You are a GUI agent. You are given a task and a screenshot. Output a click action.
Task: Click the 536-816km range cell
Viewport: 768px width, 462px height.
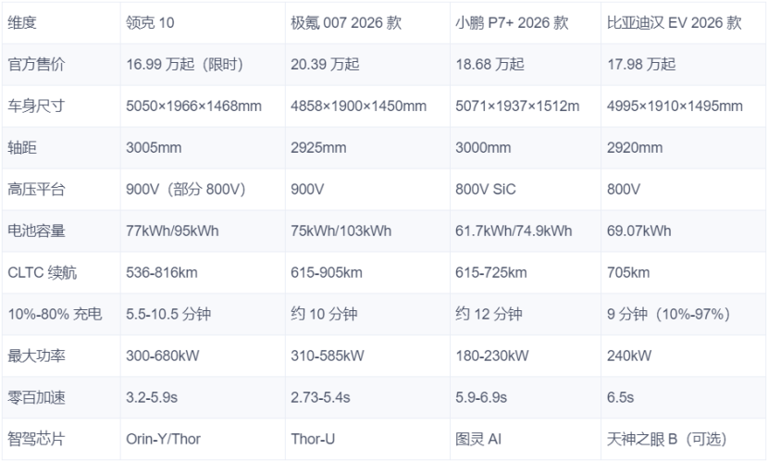(203, 272)
